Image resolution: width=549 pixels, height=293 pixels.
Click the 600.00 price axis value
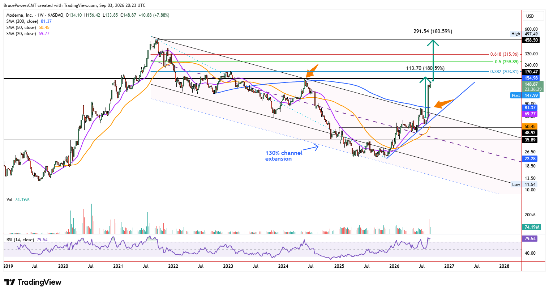pos(531,29)
